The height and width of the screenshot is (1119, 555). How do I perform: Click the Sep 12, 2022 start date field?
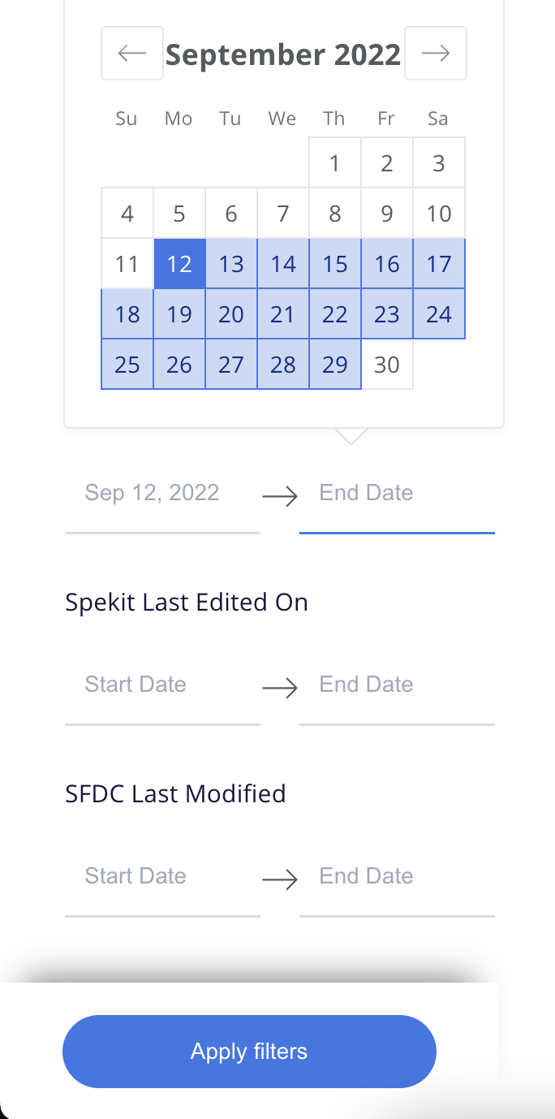(162, 493)
